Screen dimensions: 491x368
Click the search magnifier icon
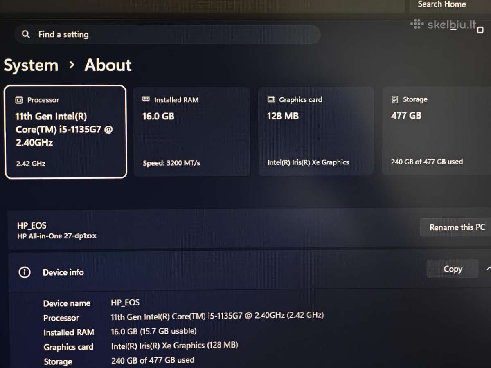[26, 34]
